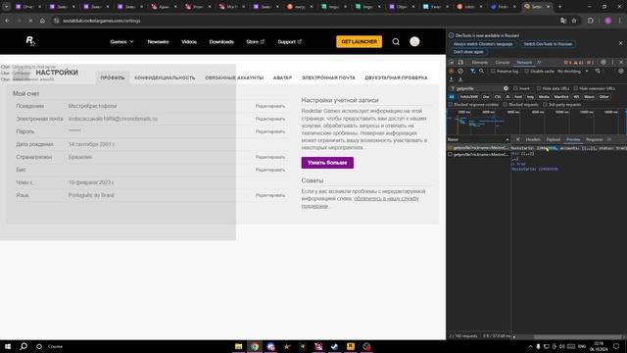The height and width of the screenshot is (353, 627).
Task: Open Chrome from the Windows taskbar
Action: pos(255,346)
